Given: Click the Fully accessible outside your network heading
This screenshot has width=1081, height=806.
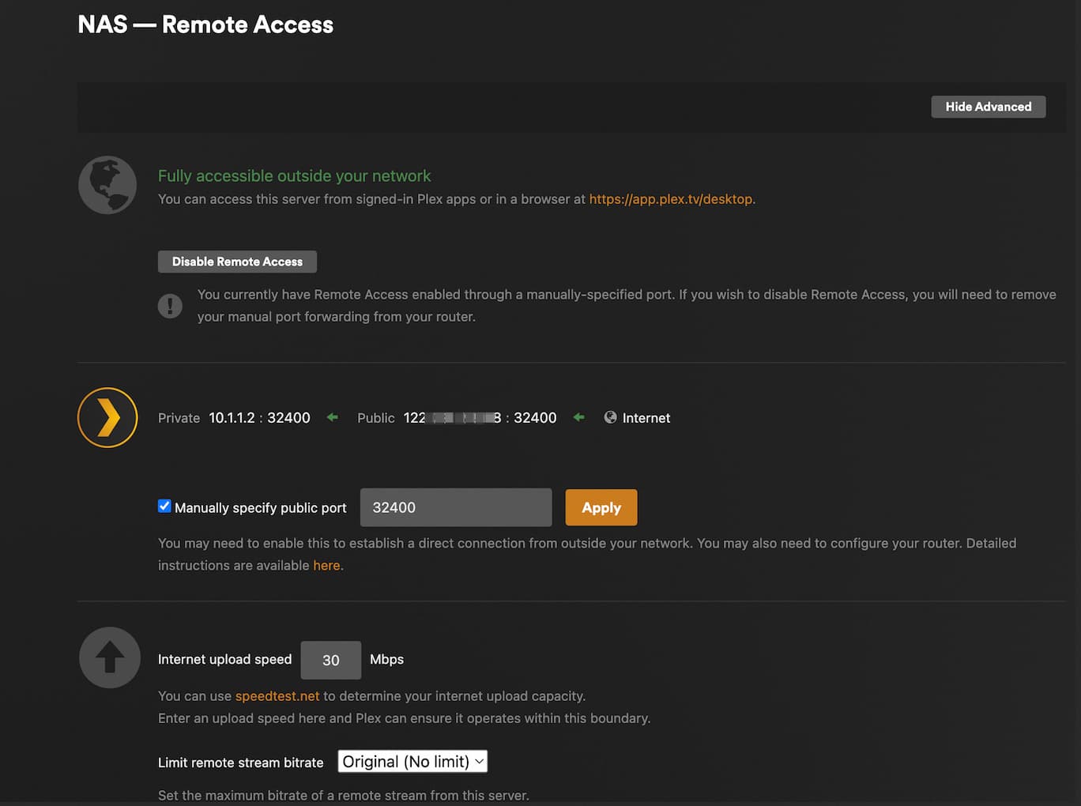Looking at the screenshot, I should [x=294, y=176].
